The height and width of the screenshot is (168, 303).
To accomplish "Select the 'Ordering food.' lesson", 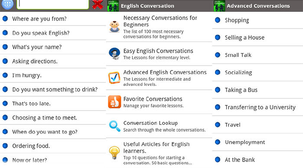I will (53, 146).
